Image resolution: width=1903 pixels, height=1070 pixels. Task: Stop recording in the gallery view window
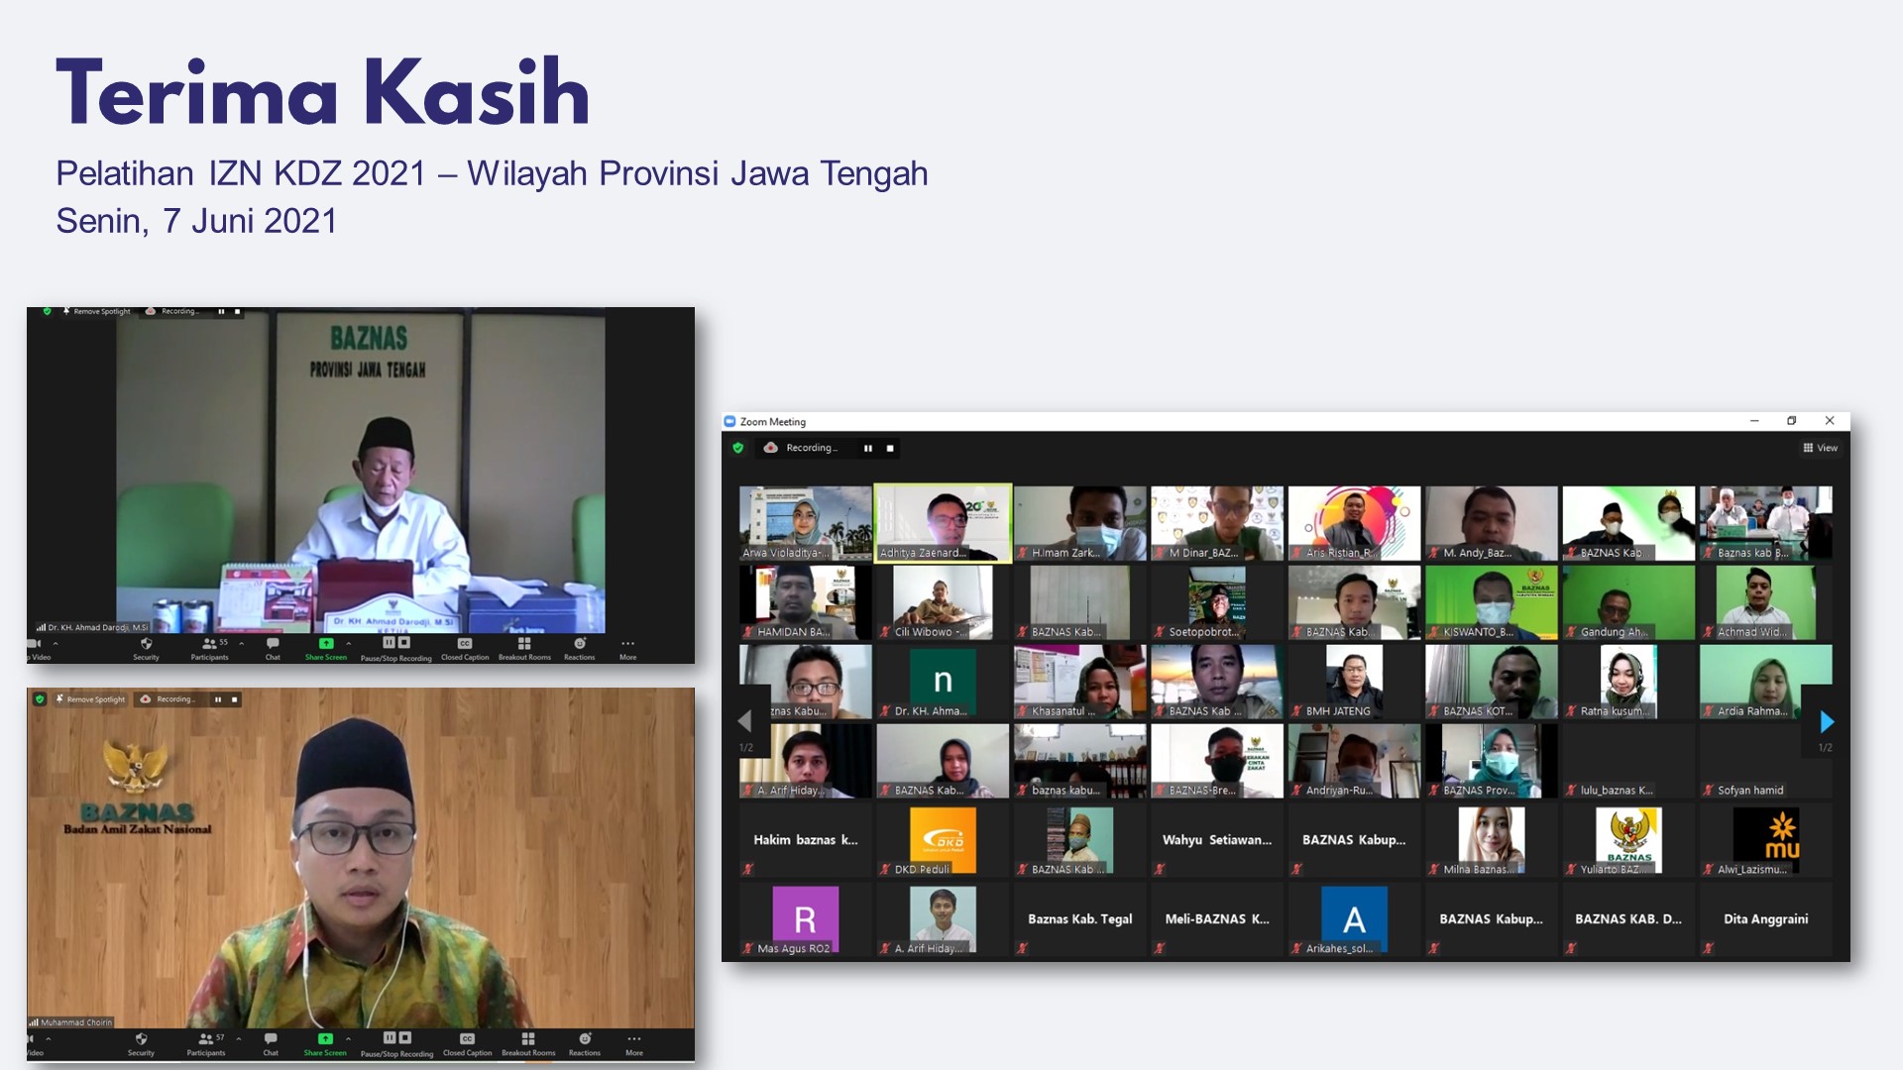click(890, 448)
